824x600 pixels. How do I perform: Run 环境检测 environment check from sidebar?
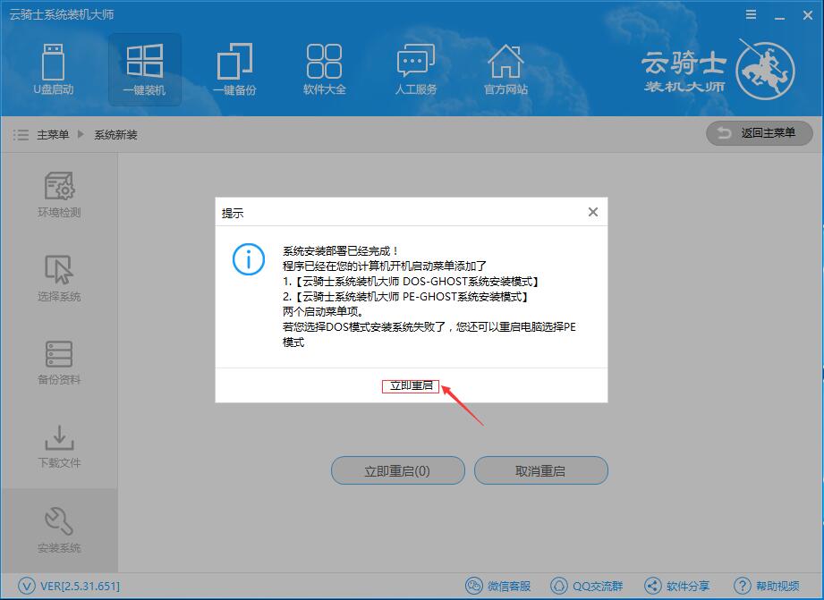pos(57,190)
